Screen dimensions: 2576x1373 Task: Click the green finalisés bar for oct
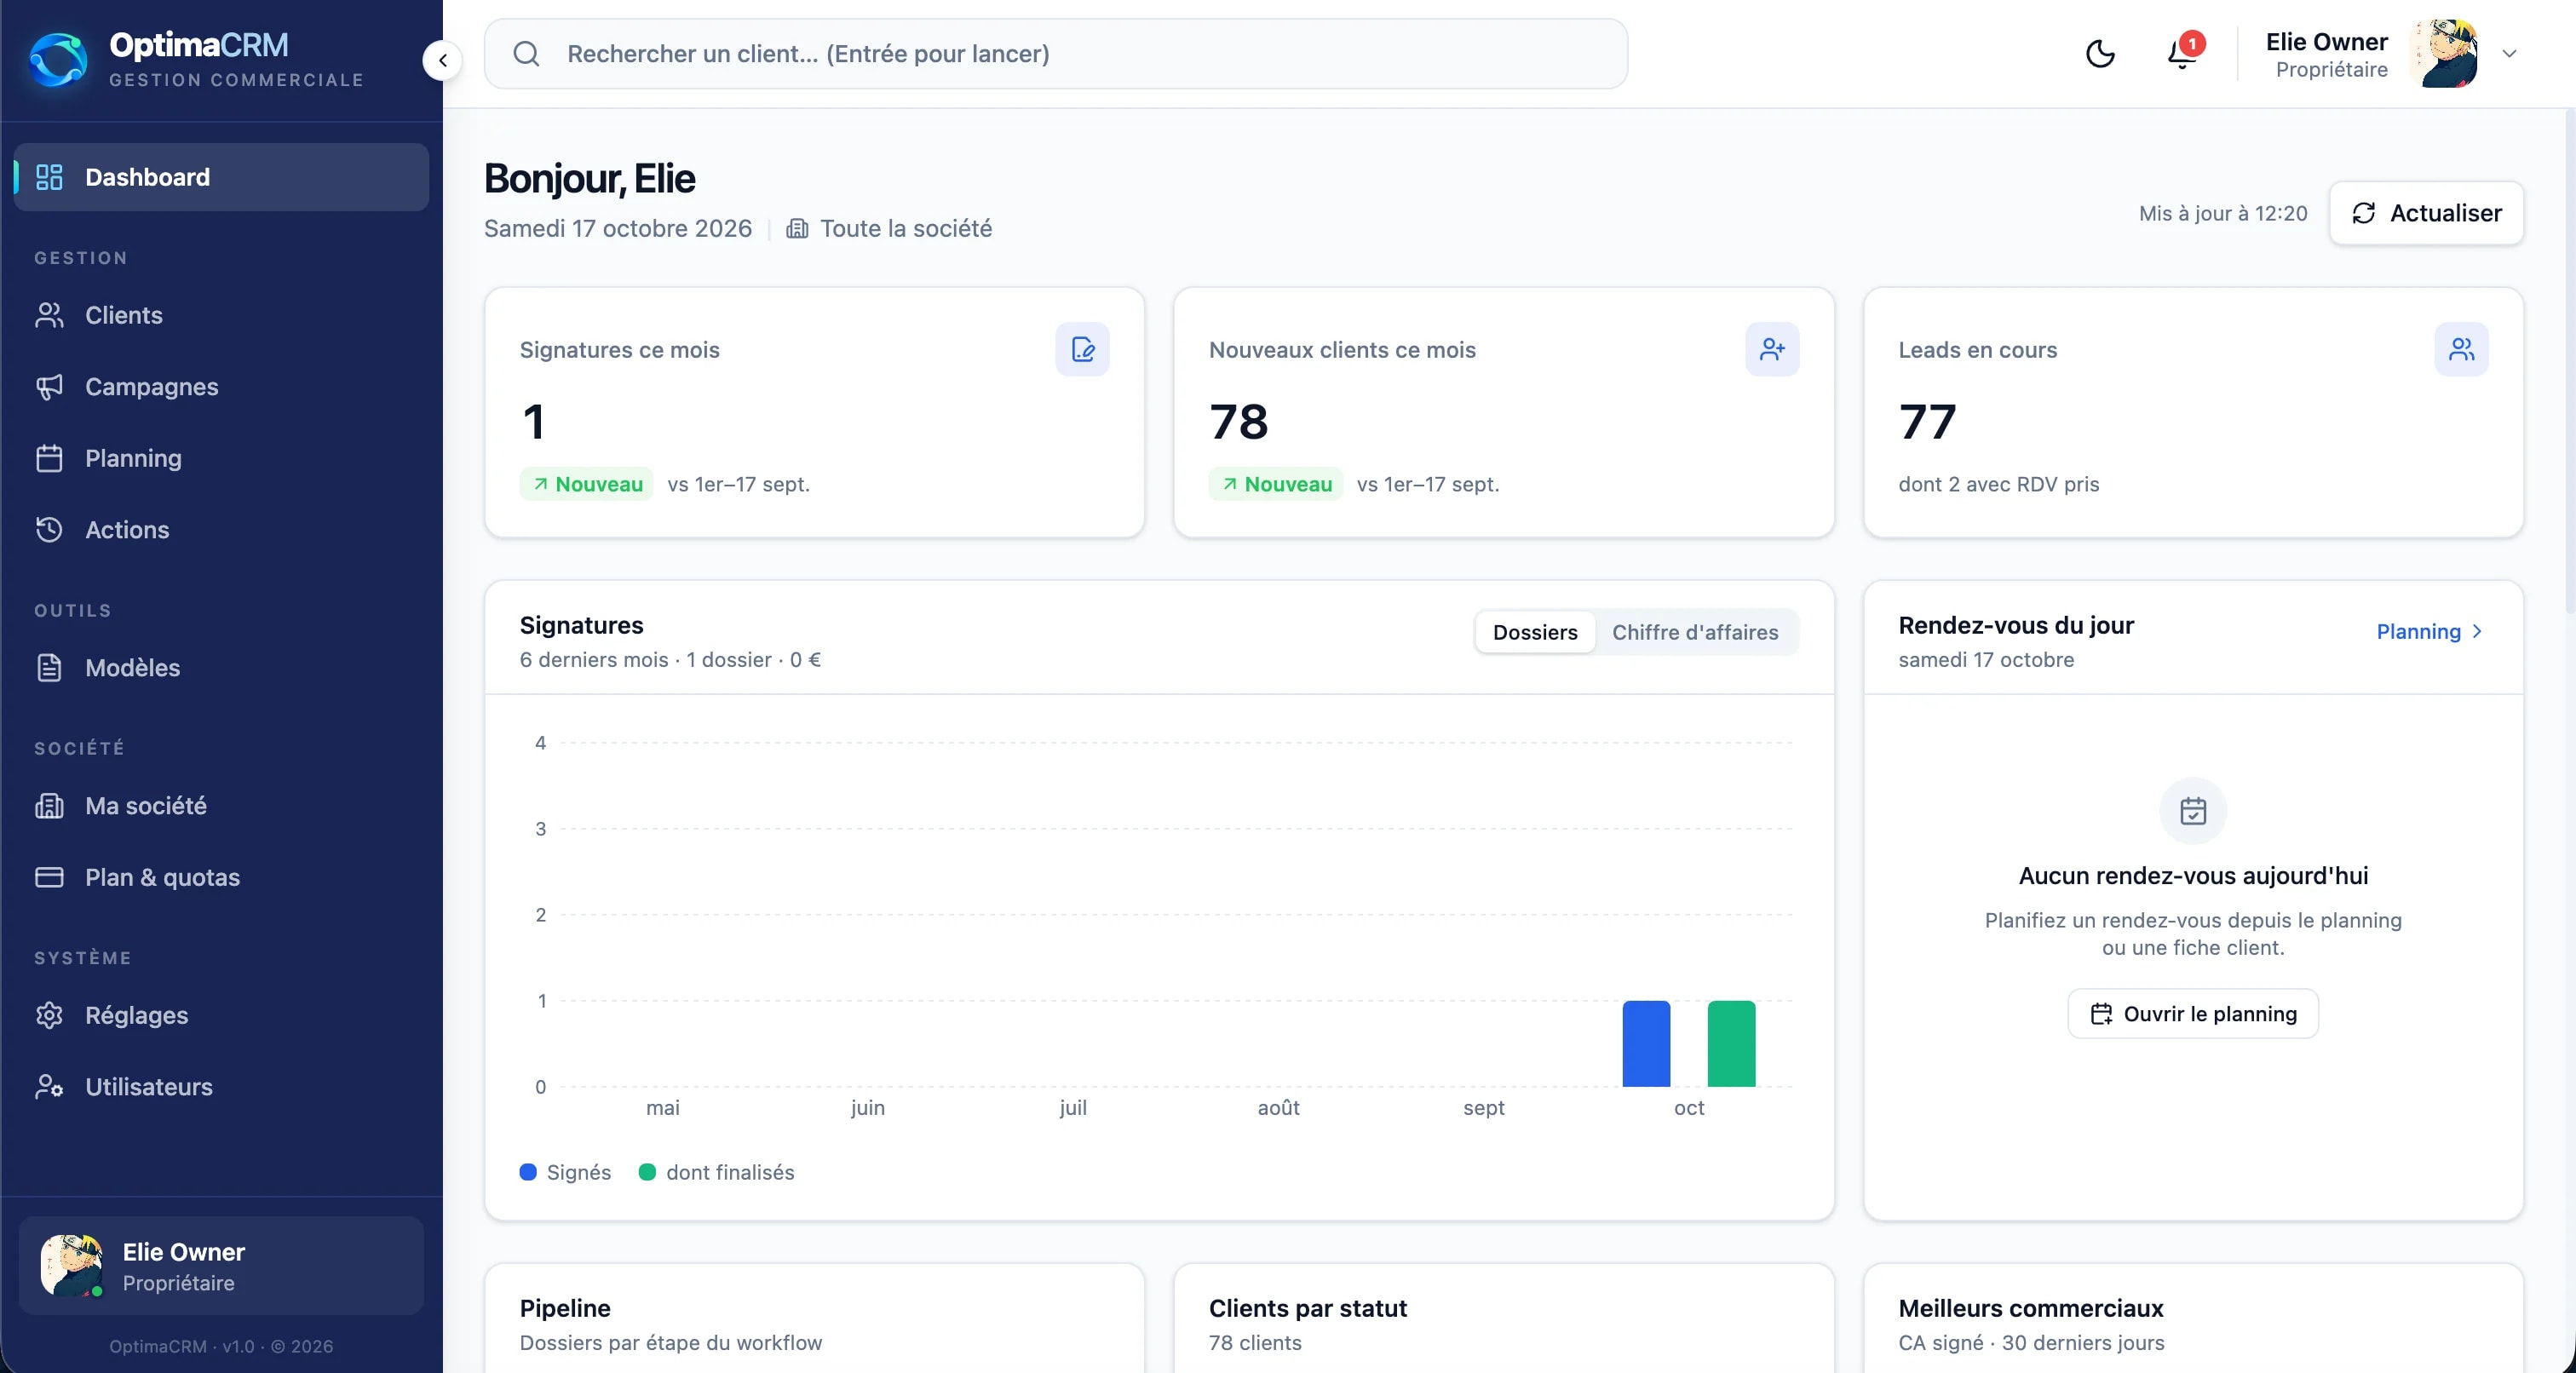click(x=1731, y=1044)
